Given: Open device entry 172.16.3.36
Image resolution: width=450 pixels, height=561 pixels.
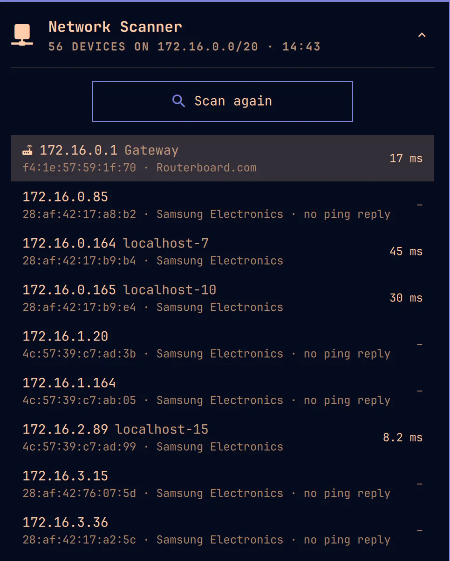Looking at the screenshot, I should [223, 530].
